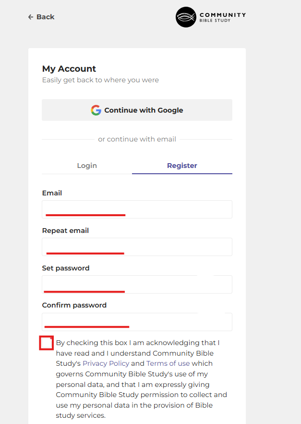Click into the Repeat email field

click(137, 247)
